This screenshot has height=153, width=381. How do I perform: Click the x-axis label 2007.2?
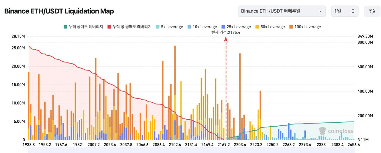[94, 145]
